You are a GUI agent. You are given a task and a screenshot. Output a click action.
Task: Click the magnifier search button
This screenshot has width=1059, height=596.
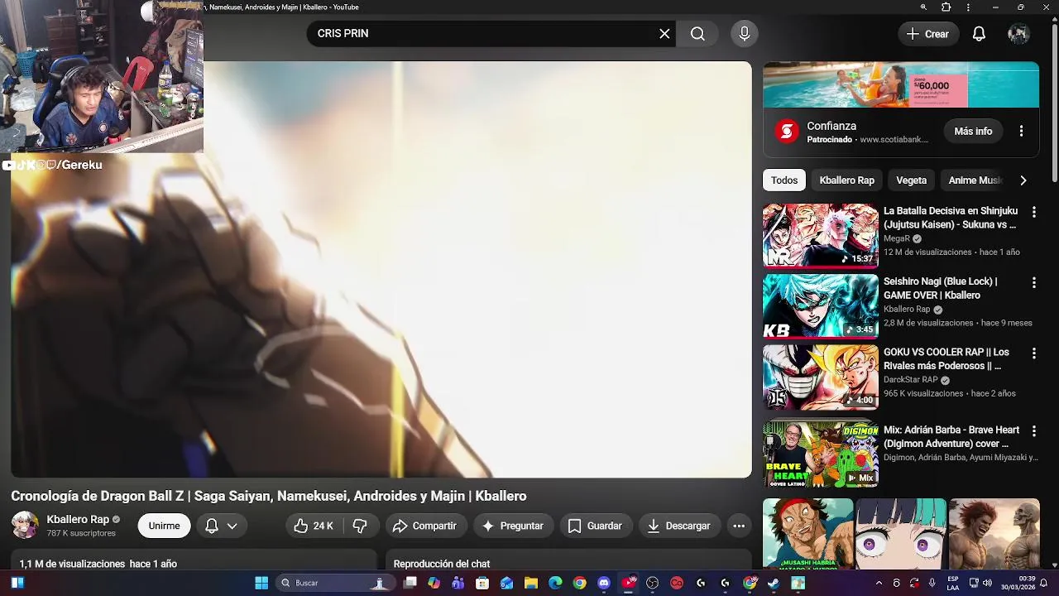click(697, 33)
